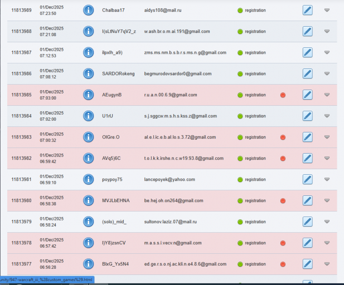Edit the (solo)_mid_ entry
This screenshot has width=344, height=285.
[308, 222]
